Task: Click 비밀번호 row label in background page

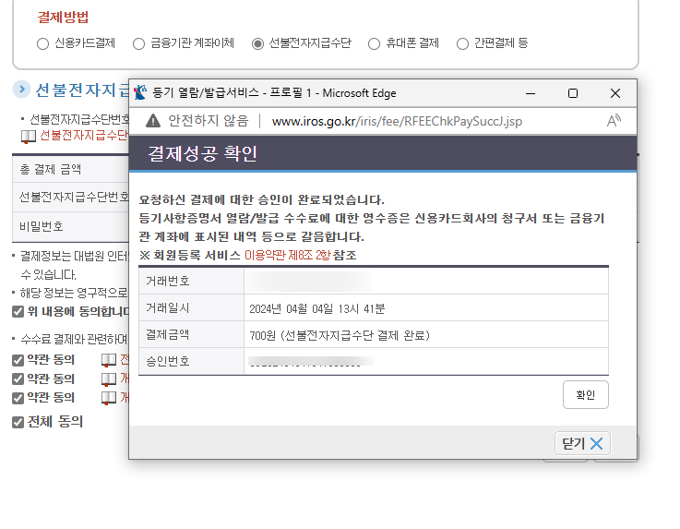Action: coord(42,226)
